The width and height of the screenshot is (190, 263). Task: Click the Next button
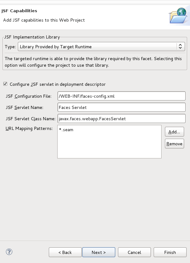coord(99,252)
